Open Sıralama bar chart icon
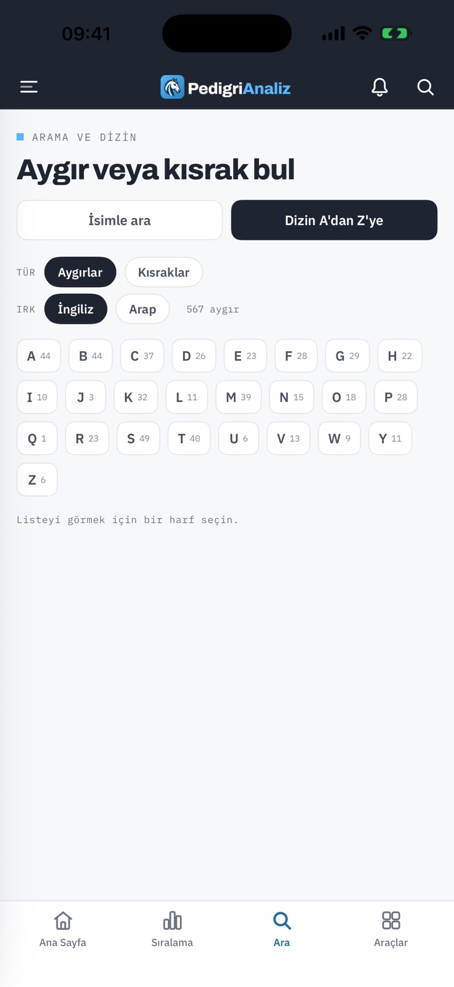Viewport: 454px width, 987px height. (172, 921)
